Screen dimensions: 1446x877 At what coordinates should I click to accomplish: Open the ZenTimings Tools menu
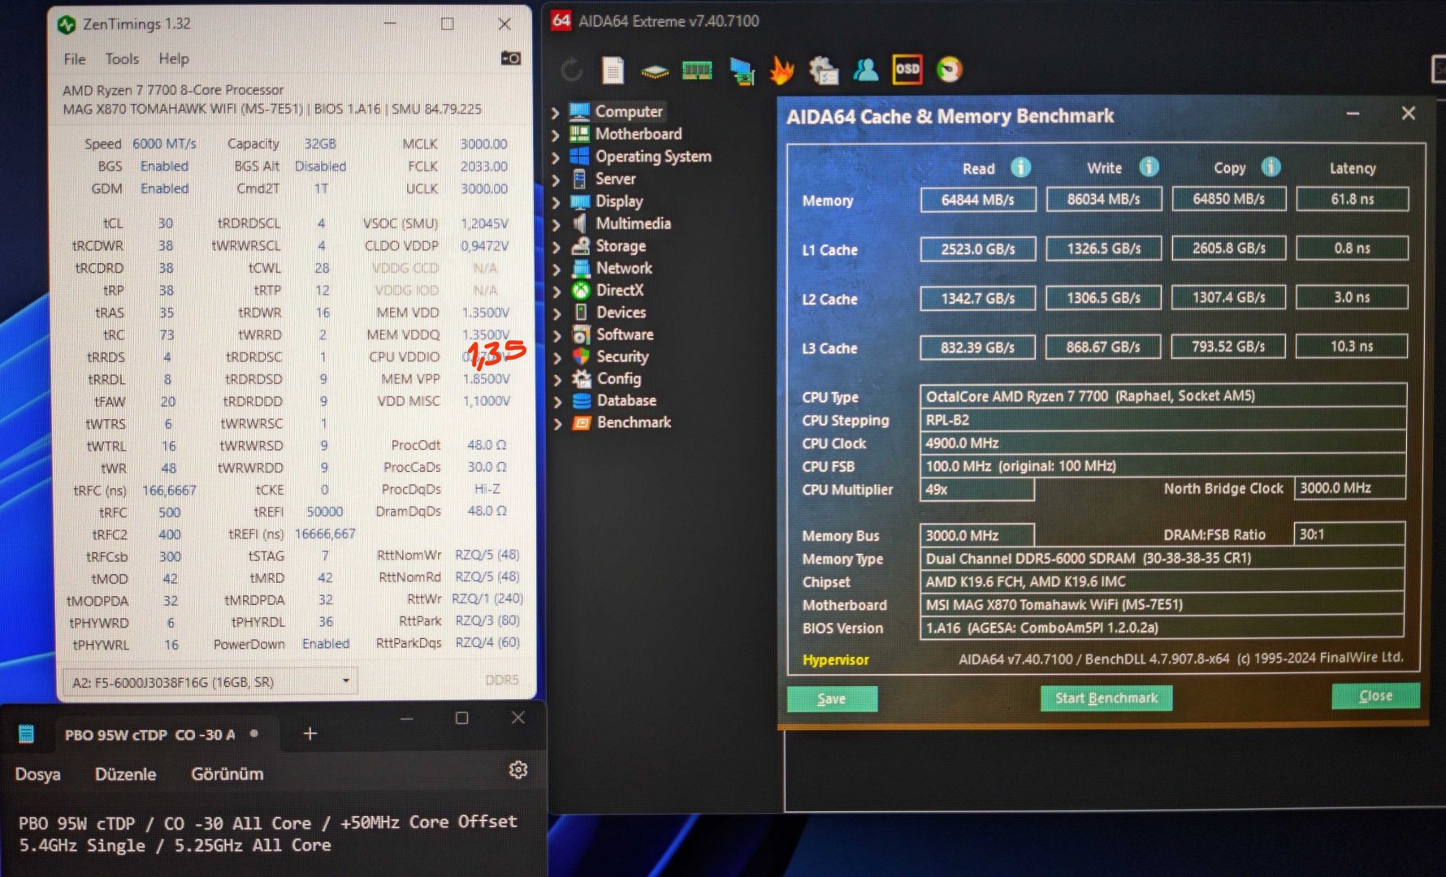click(122, 58)
